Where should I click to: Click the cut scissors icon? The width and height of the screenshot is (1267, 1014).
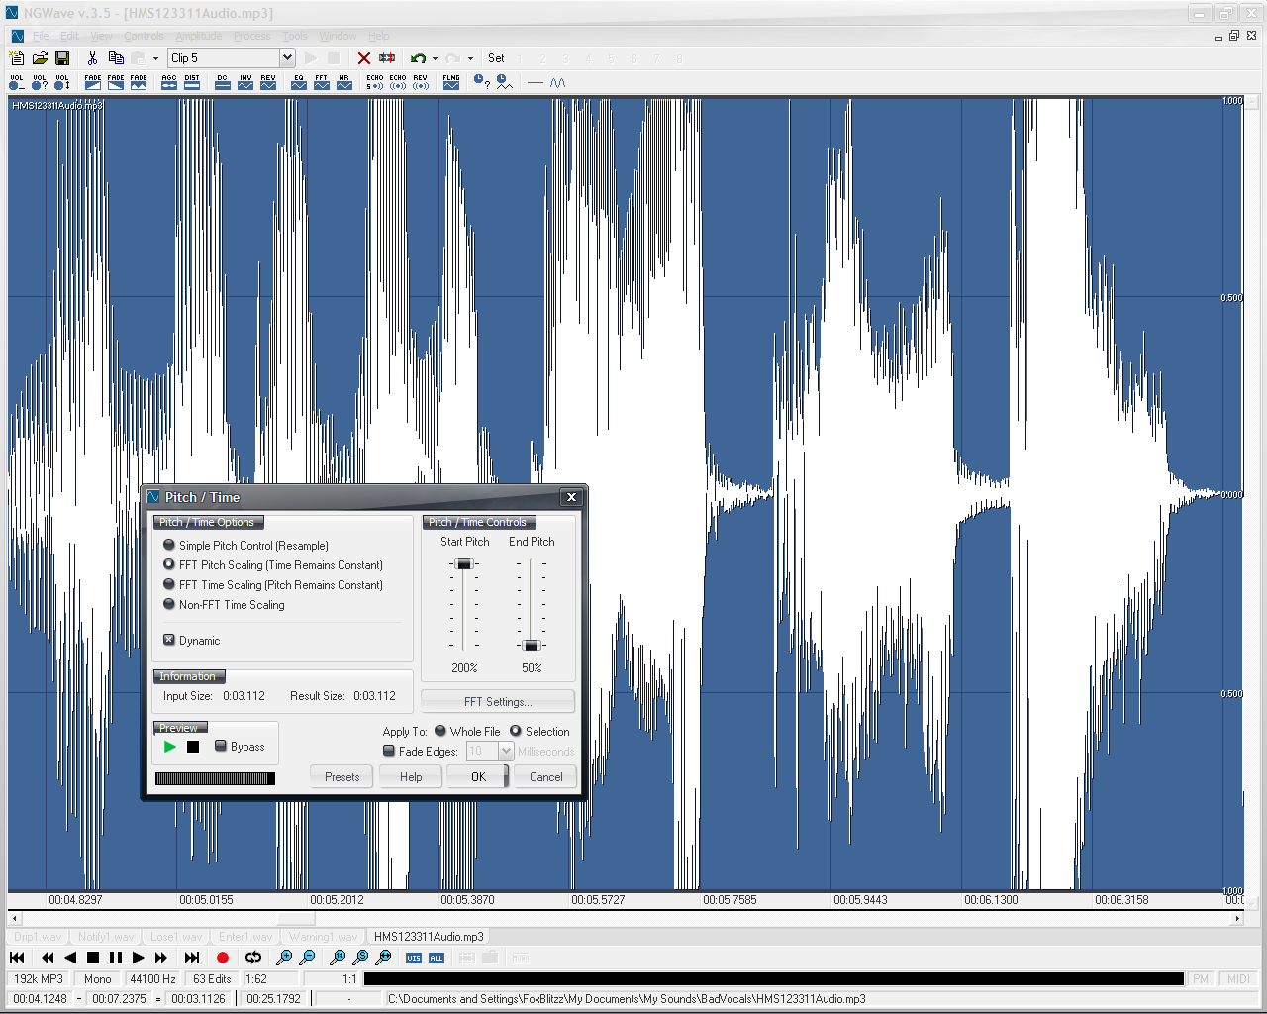coord(92,58)
